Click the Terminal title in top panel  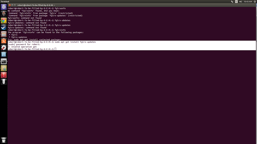5,2
